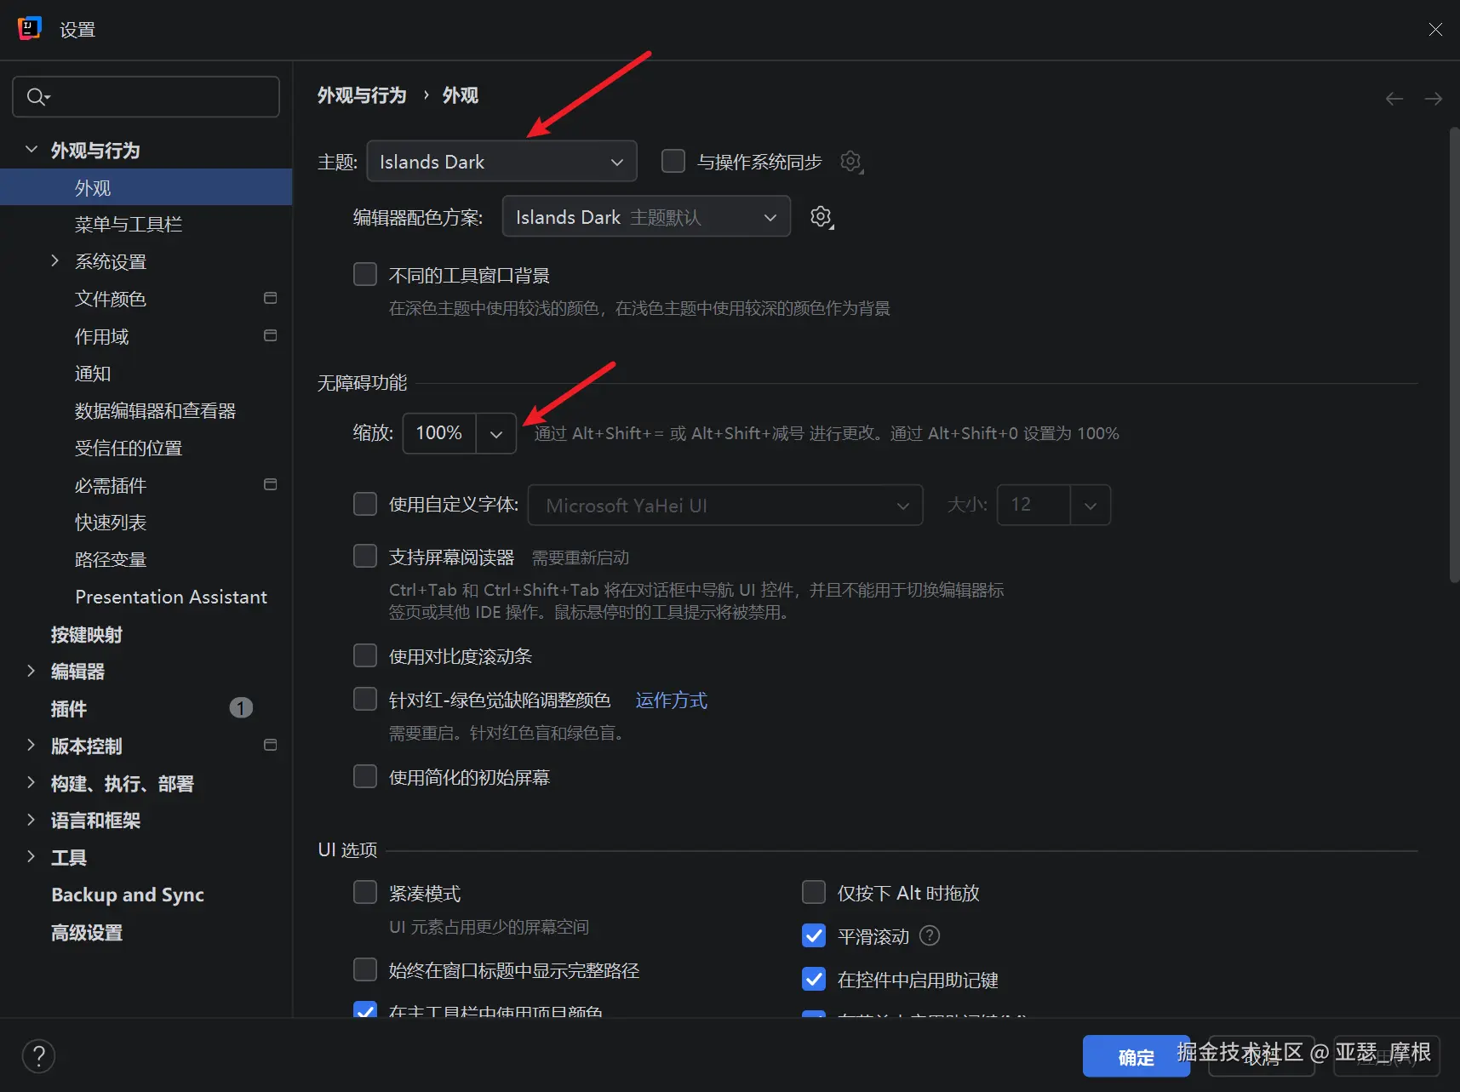Click the settings panel vertical scrollbar
This screenshot has width=1460, height=1092.
point(1454,354)
